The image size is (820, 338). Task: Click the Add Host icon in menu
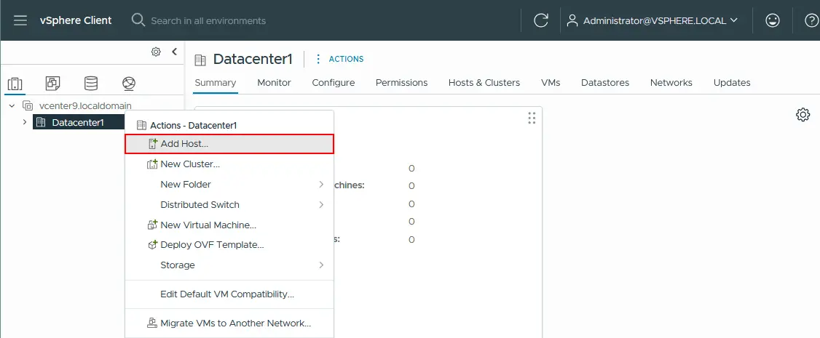(x=153, y=144)
